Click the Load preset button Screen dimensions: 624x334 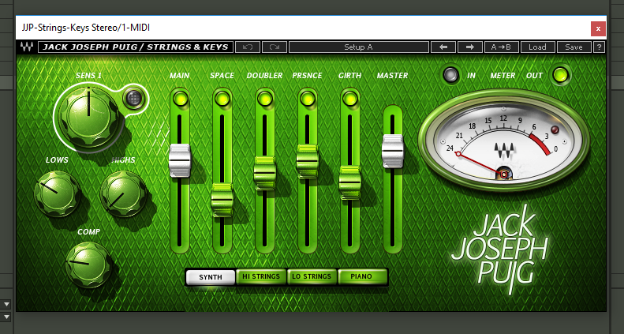click(x=537, y=47)
